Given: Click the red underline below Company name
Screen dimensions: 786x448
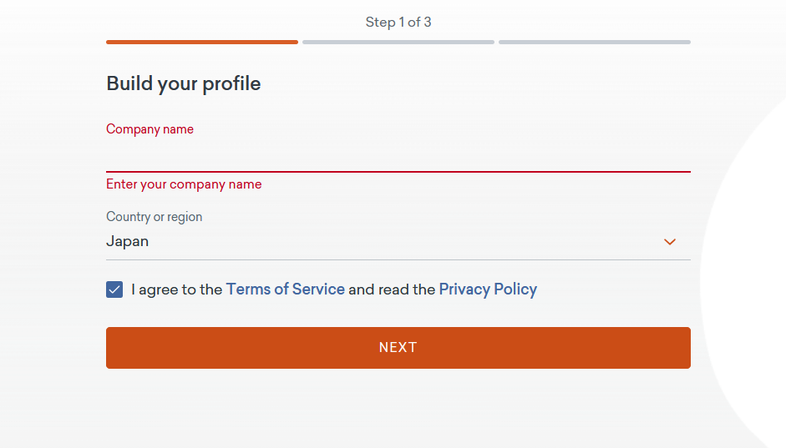Looking at the screenshot, I should [398, 171].
